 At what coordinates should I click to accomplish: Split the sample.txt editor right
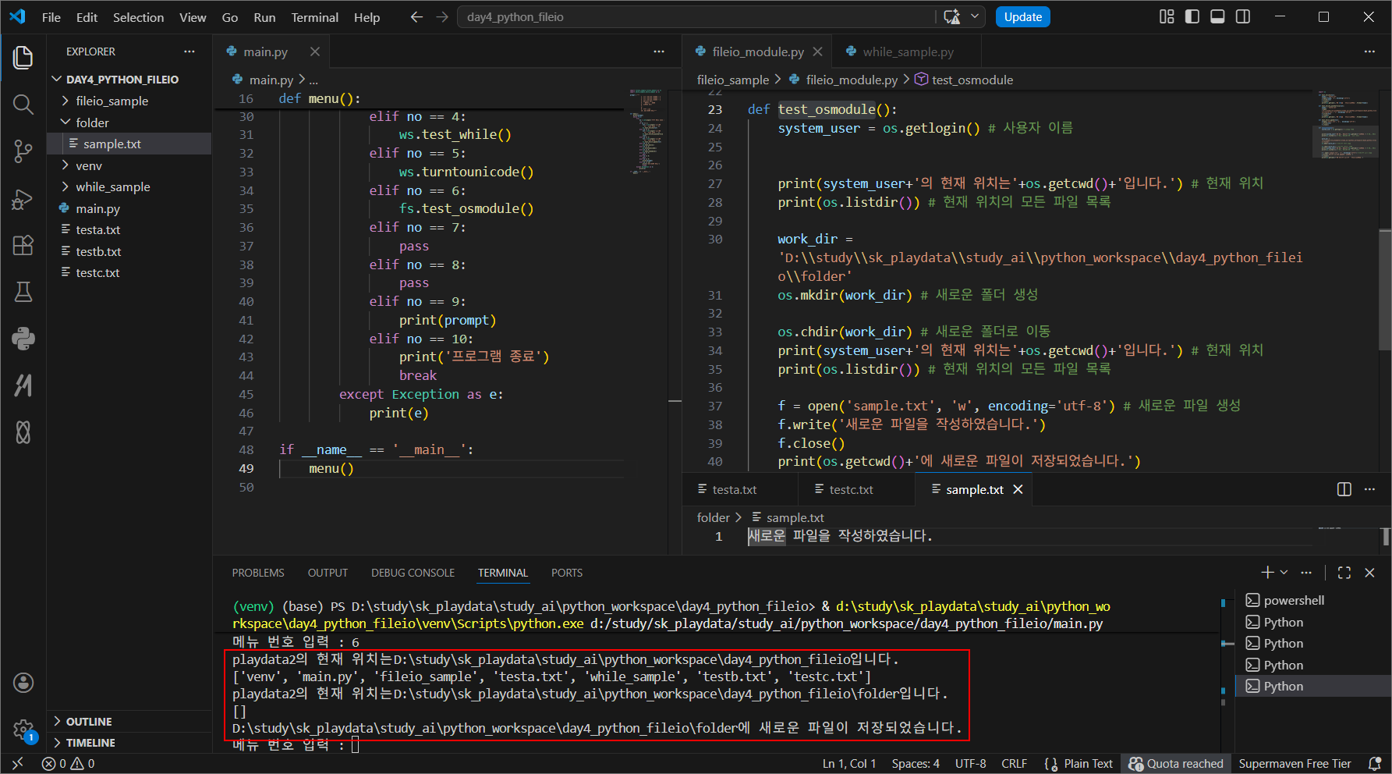pos(1344,489)
